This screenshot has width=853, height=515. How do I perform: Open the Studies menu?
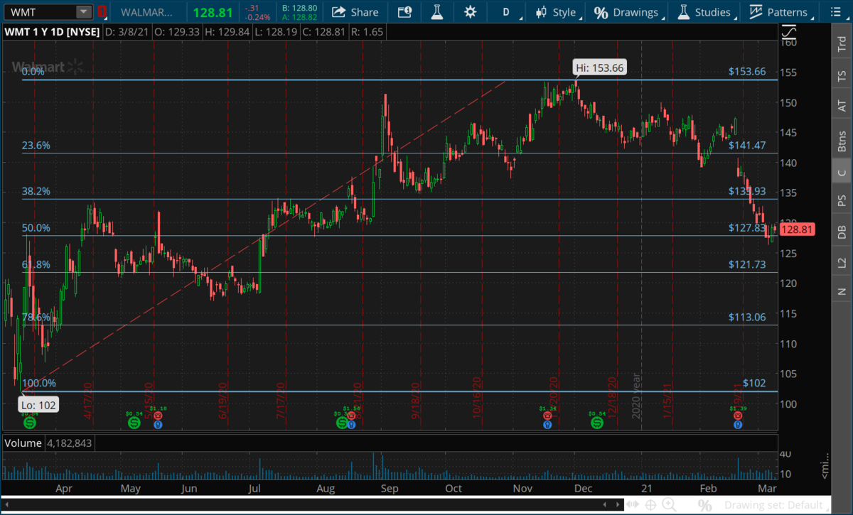pos(705,12)
